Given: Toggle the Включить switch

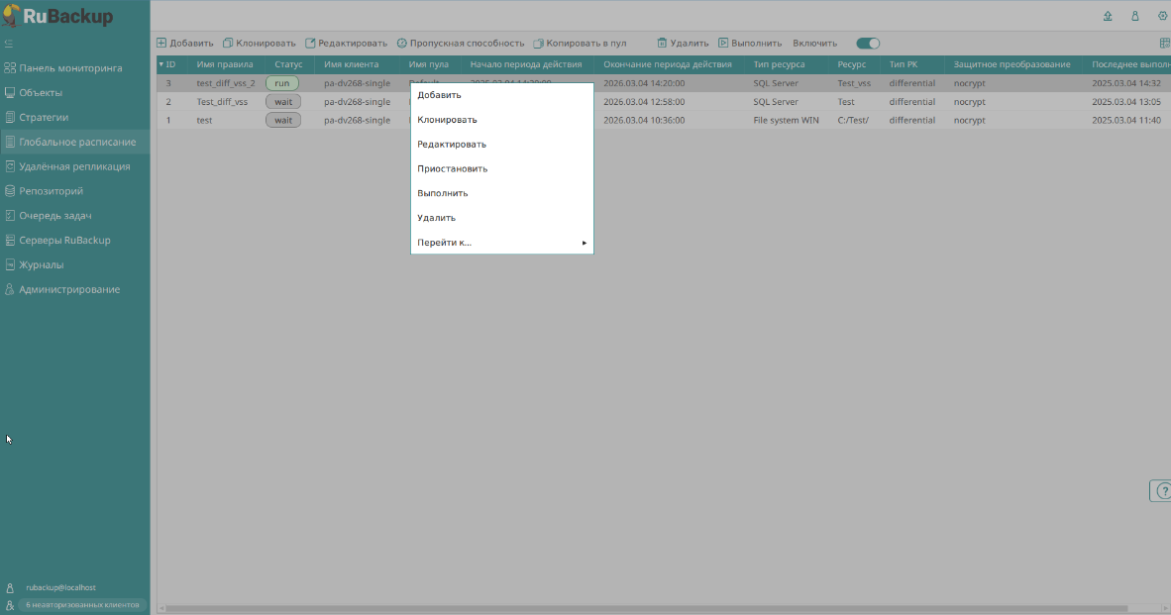Looking at the screenshot, I should pos(868,44).
